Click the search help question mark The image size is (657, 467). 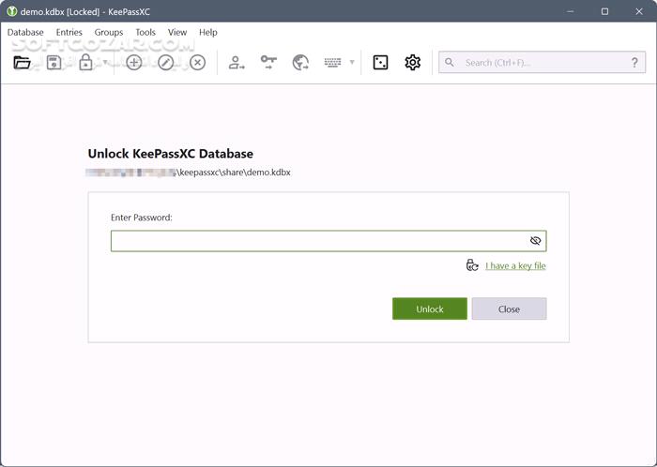[x=634, y=63]
